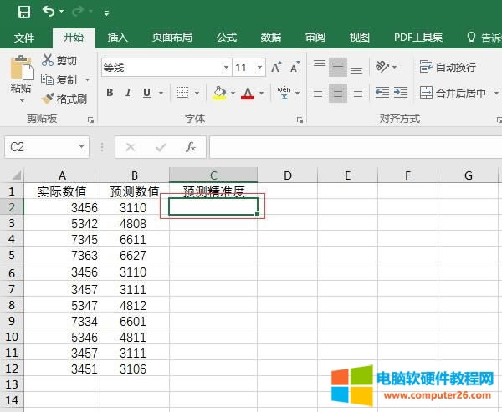Image resolution: width=502 pixels, height=412 pixels.
Task: Click the increase font size icon
Action: click(x=275, y=68)
